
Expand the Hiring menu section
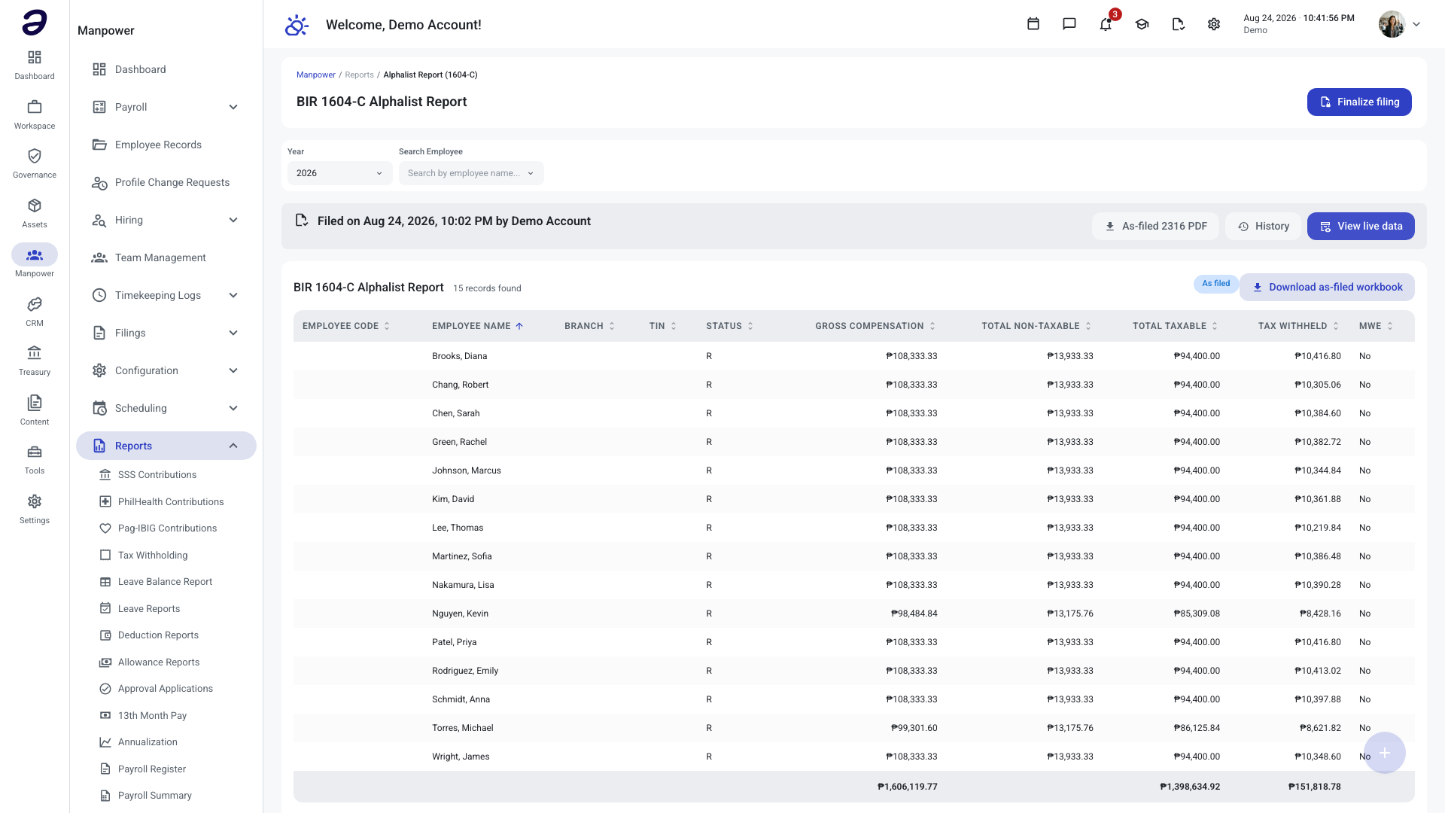coord(166,220)
